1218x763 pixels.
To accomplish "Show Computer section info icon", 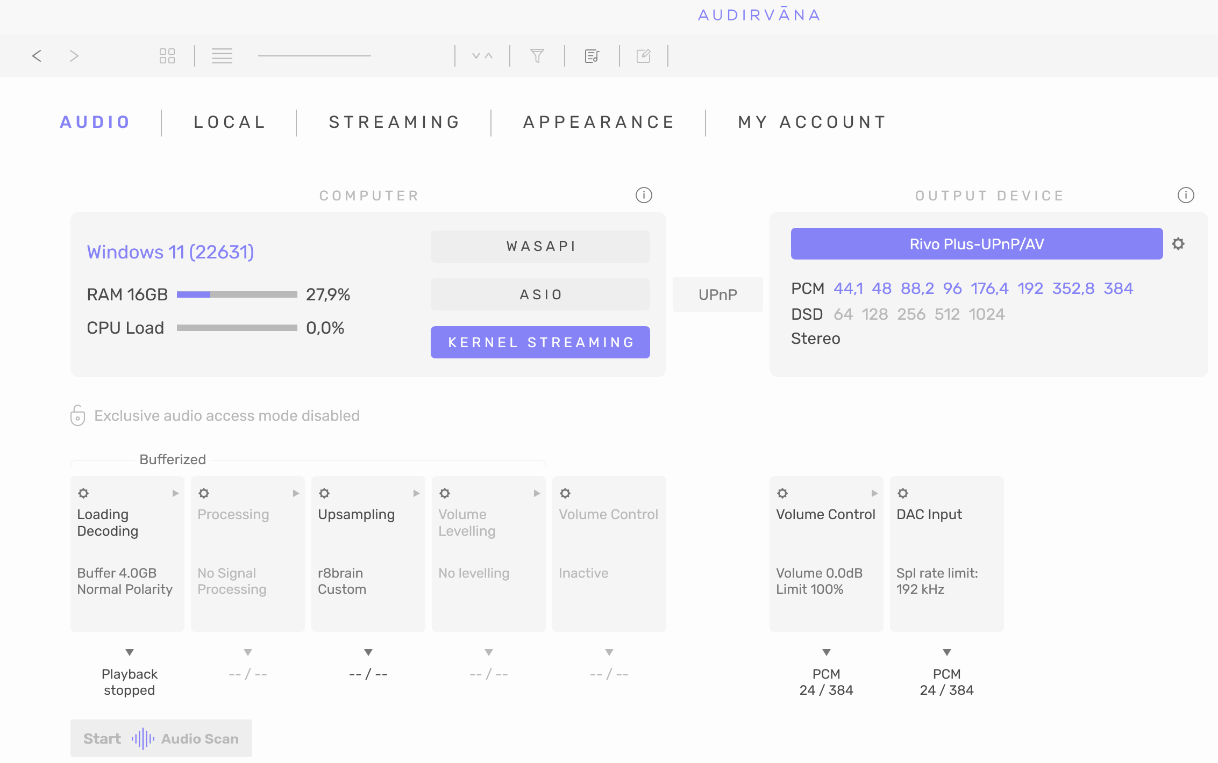I will [644, 195].
